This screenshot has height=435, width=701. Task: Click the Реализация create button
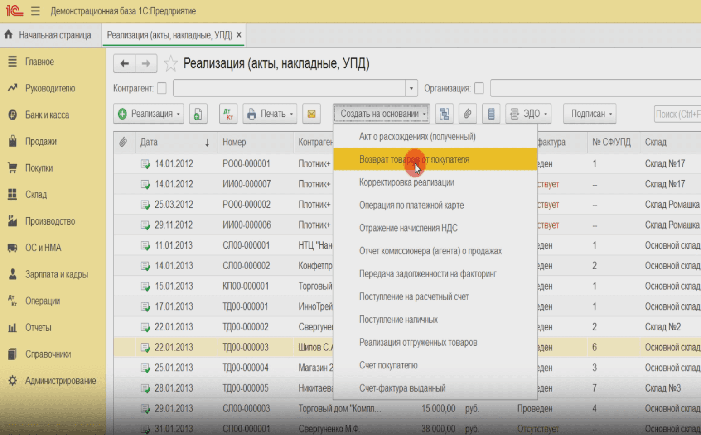(x=148, y=114)
